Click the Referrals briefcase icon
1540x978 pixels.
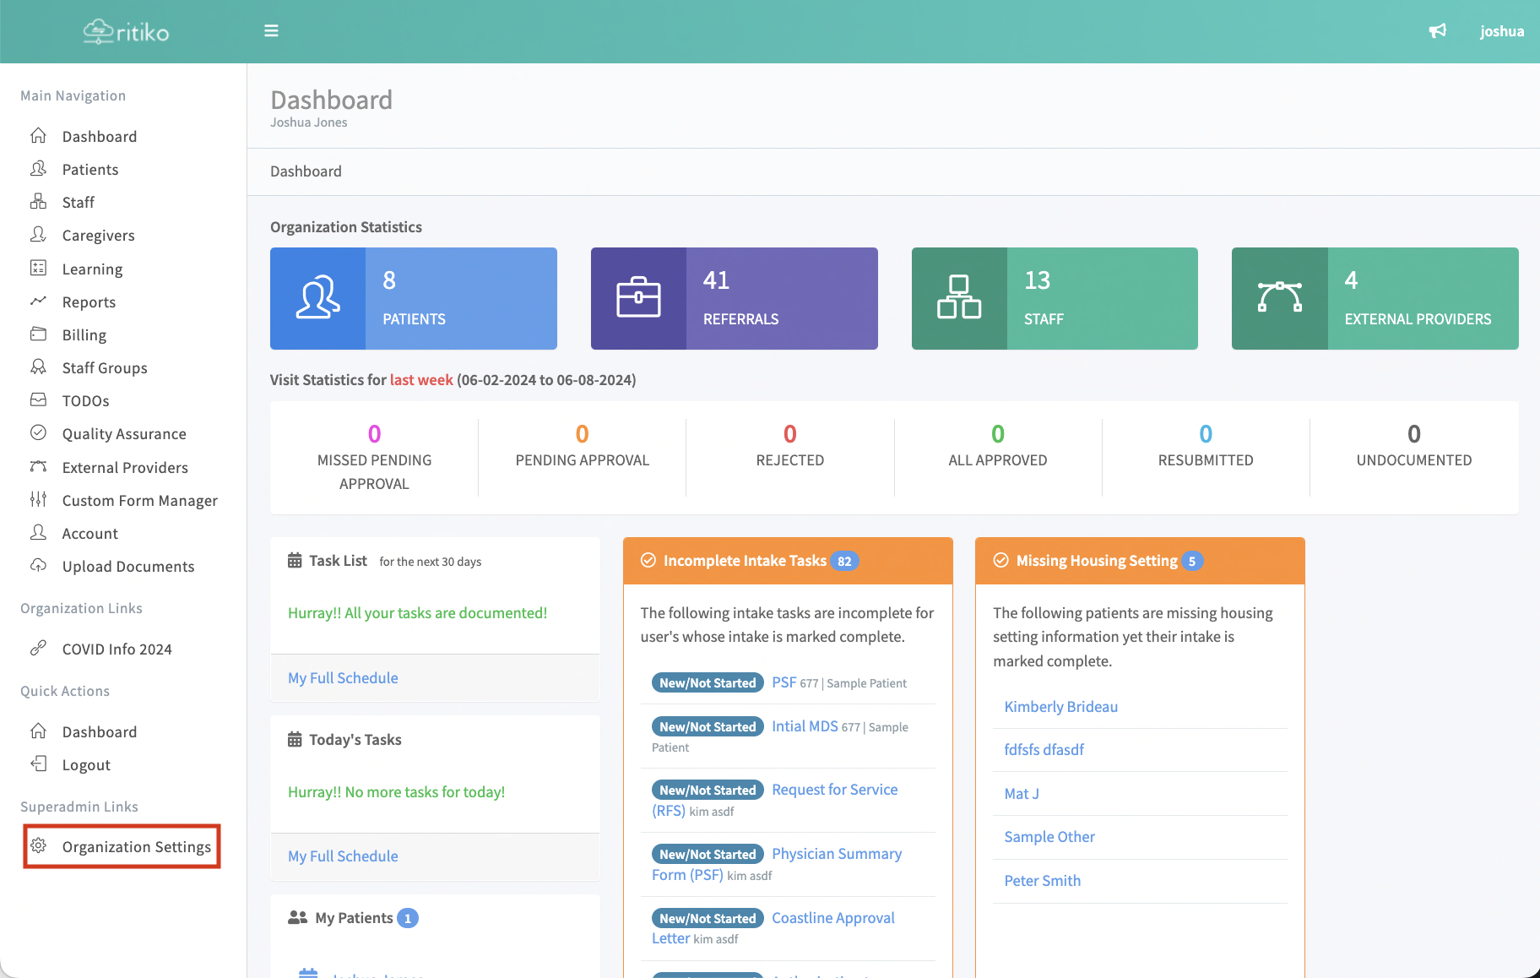(x=638, y=298)
